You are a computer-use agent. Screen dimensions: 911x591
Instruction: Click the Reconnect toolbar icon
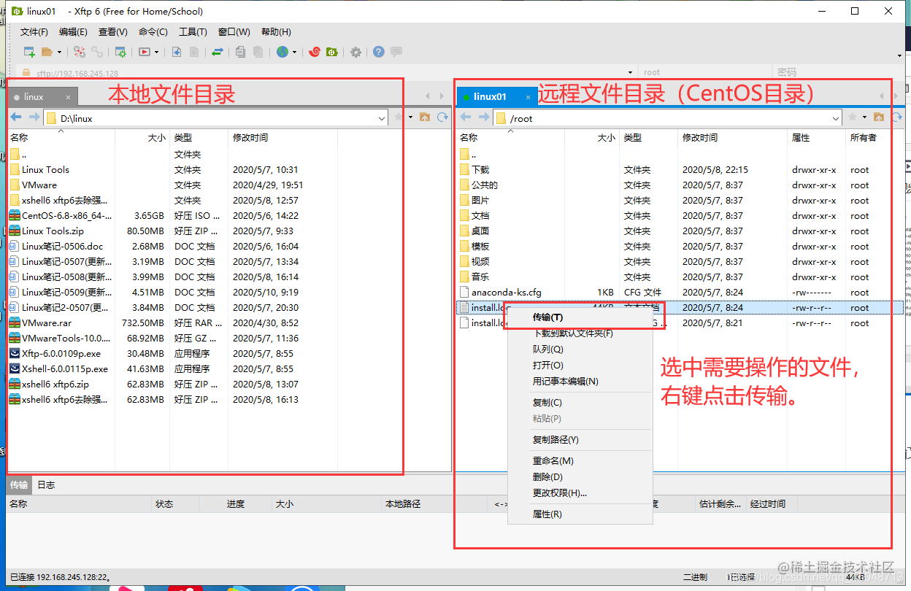80,52
